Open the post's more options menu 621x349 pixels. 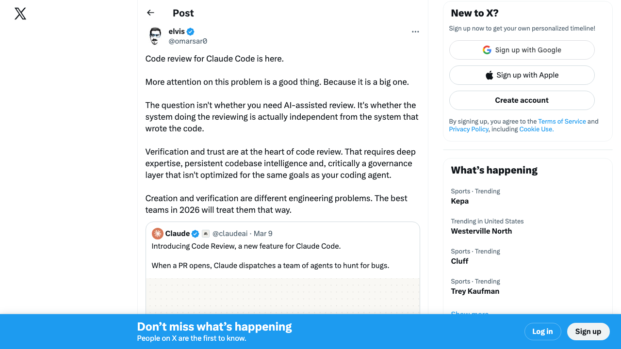[415, 32]
